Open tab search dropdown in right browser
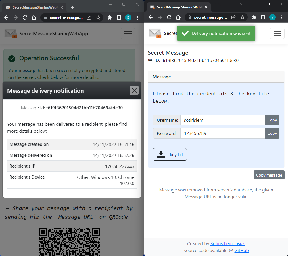The width and height of the screenshot is (288, 256). click(242, 4)
